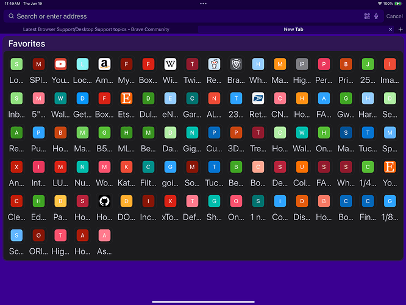Open the Wikipedia favorite icon
The height and width of the screenshot is (305, 406).
point(170,64)
